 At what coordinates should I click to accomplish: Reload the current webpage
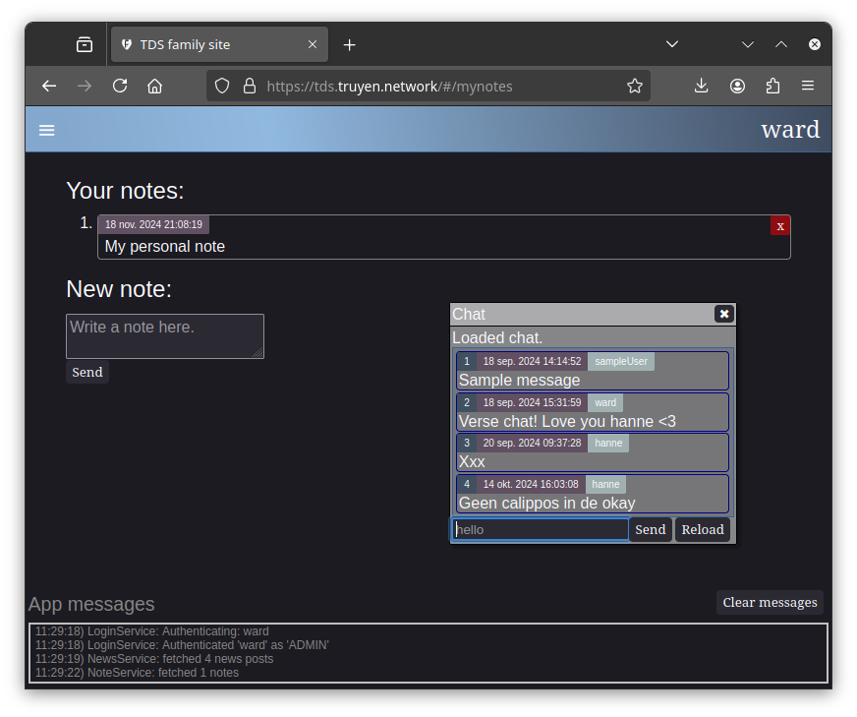[119, 86]
